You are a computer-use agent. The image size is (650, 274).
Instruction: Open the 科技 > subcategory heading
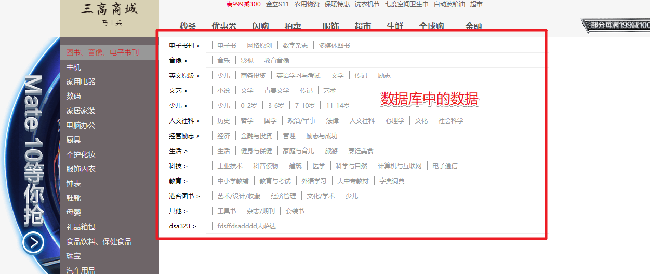coord(178,166)
